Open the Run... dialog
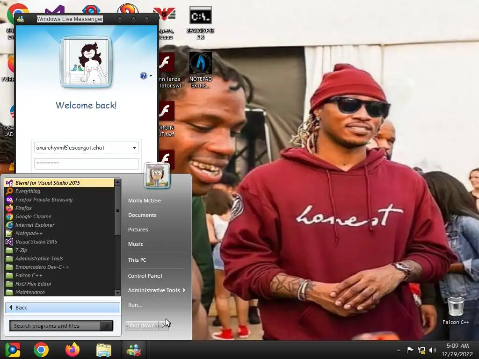479x359 pixels. (x=135, y=305)
